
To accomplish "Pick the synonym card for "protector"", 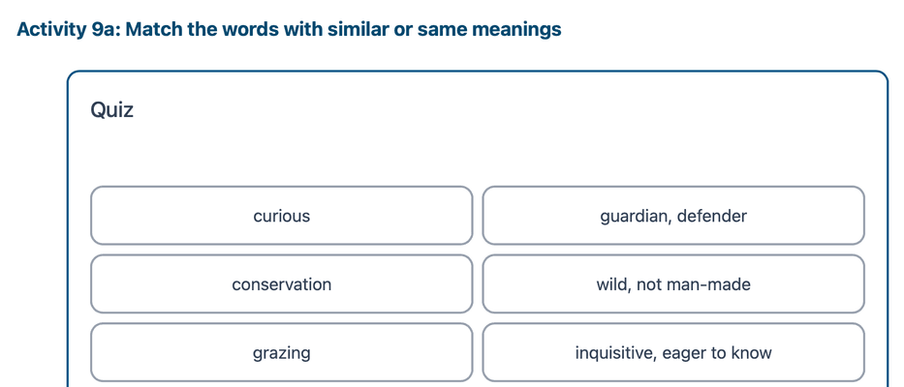I will [x=673, y=216].
